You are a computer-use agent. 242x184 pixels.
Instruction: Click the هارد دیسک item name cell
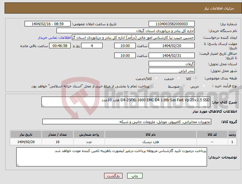150,142
